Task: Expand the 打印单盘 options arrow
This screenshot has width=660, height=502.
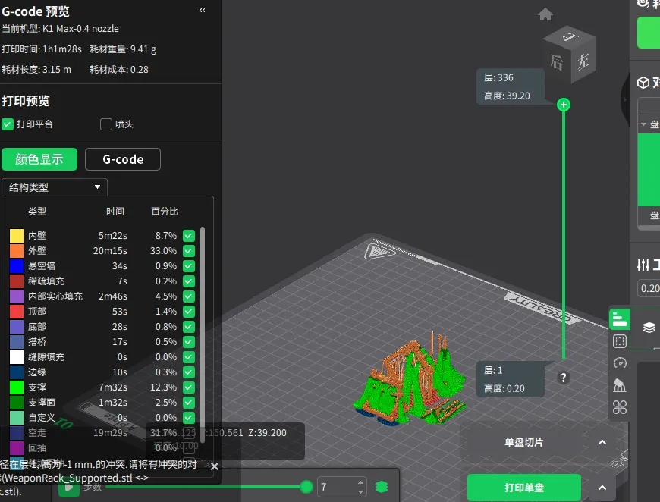Action: (x=602, y=488)
